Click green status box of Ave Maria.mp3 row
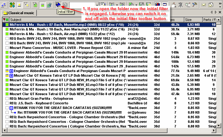 (7, 29)
